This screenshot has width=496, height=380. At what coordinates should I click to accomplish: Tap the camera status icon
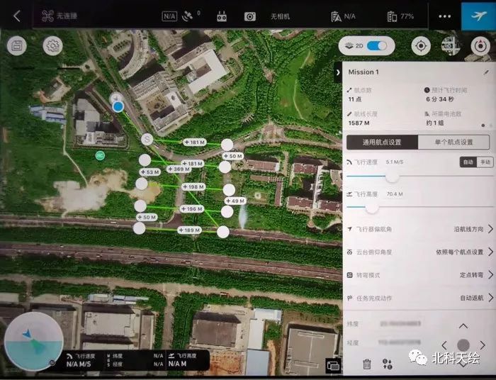tap(250, 16)
